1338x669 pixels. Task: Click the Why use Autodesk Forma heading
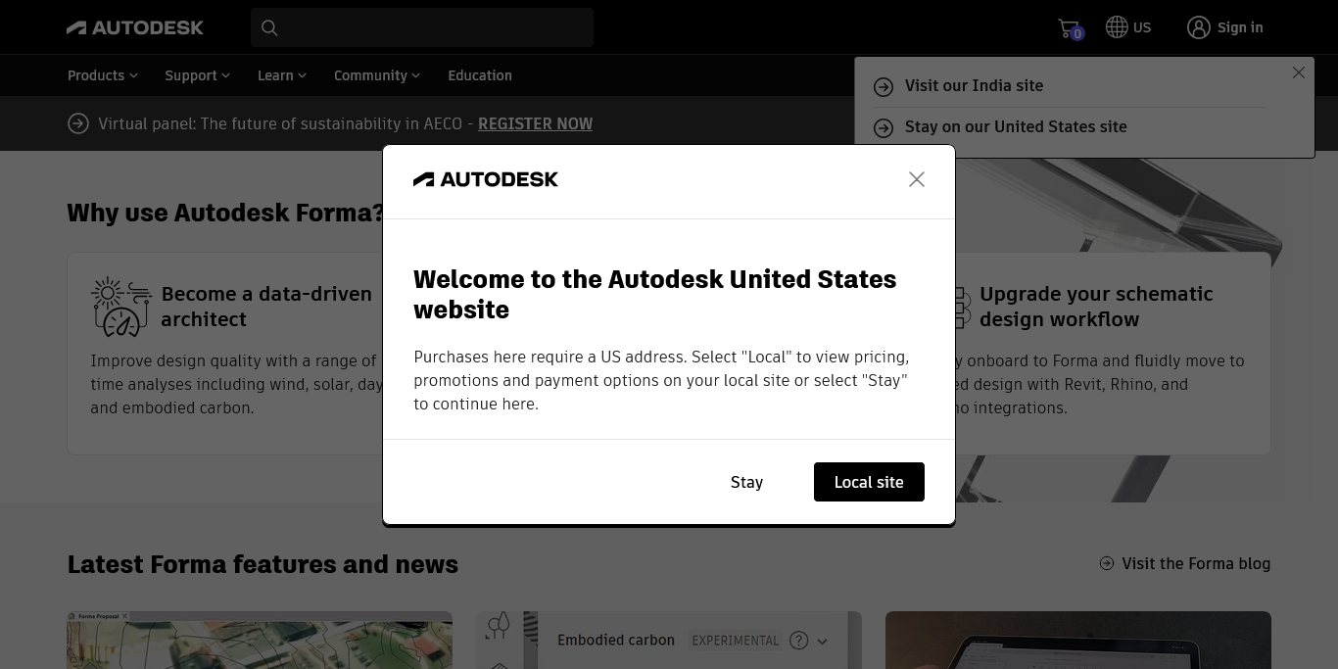click(225, 213)
